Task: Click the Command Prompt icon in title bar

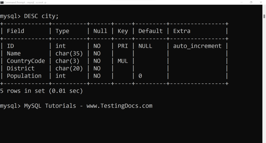Action: click(2, 2)
